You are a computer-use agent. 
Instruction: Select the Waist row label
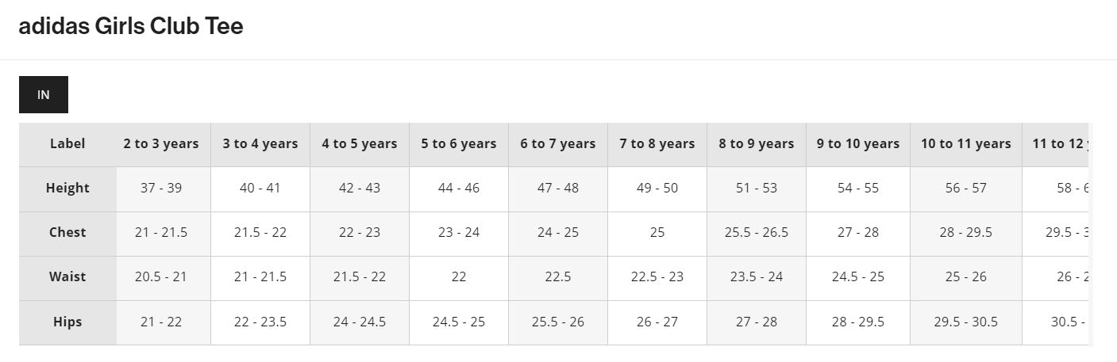click(67, 276)
